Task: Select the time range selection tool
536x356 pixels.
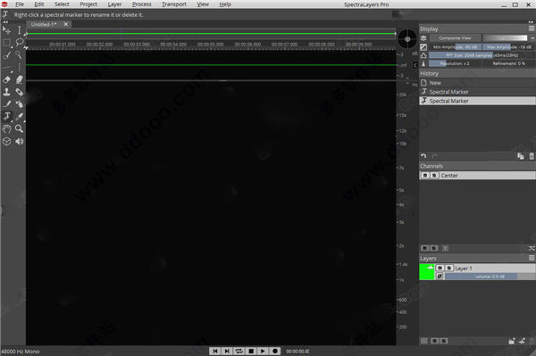Action: pos(19,30)
